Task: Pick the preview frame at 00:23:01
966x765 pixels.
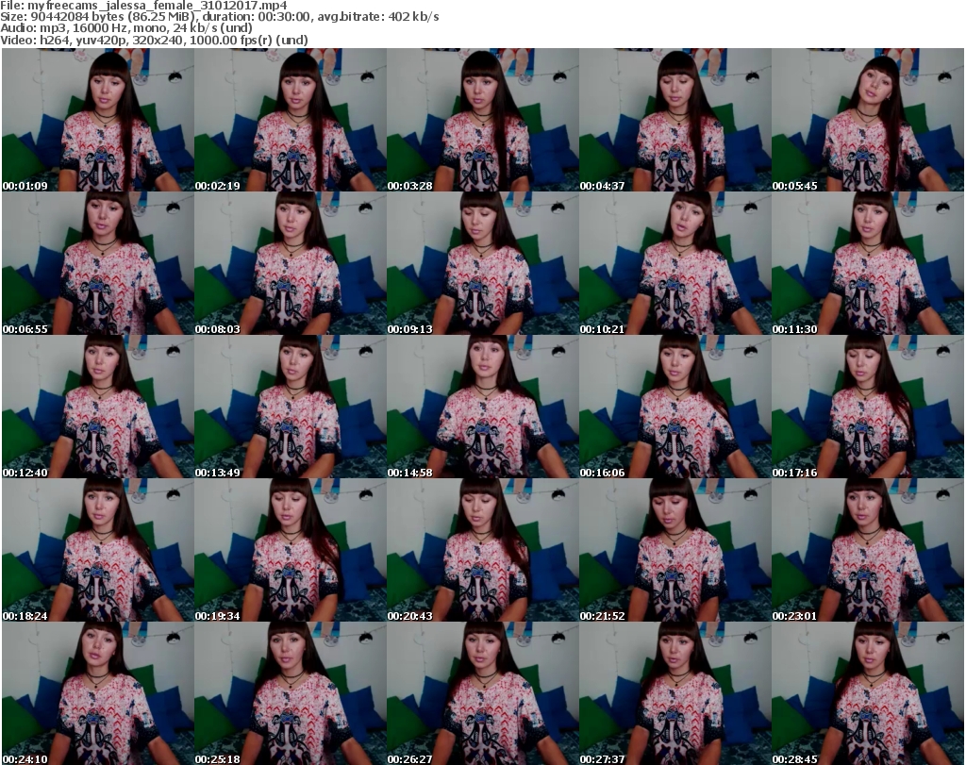Action: click(868, 550)
